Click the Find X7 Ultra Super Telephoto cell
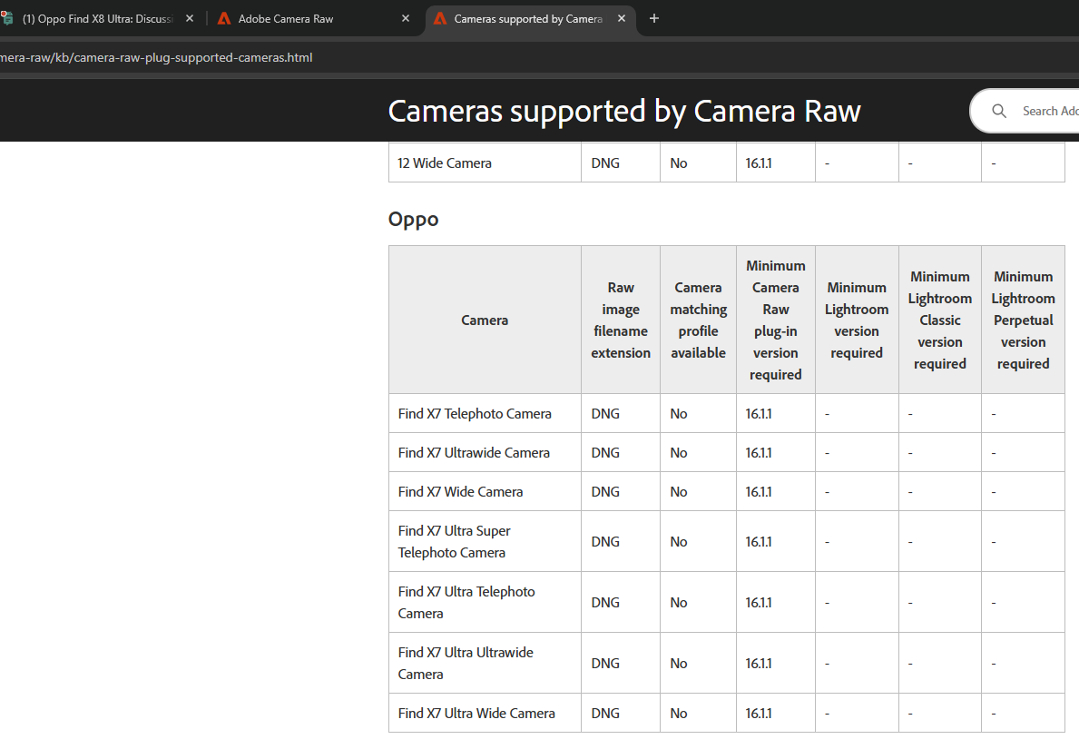 455,542
